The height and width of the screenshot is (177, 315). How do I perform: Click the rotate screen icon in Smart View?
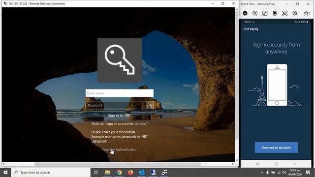pos(255,13)
